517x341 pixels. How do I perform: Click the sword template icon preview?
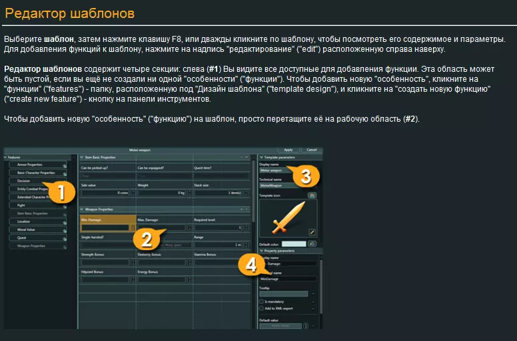point(288,217)
